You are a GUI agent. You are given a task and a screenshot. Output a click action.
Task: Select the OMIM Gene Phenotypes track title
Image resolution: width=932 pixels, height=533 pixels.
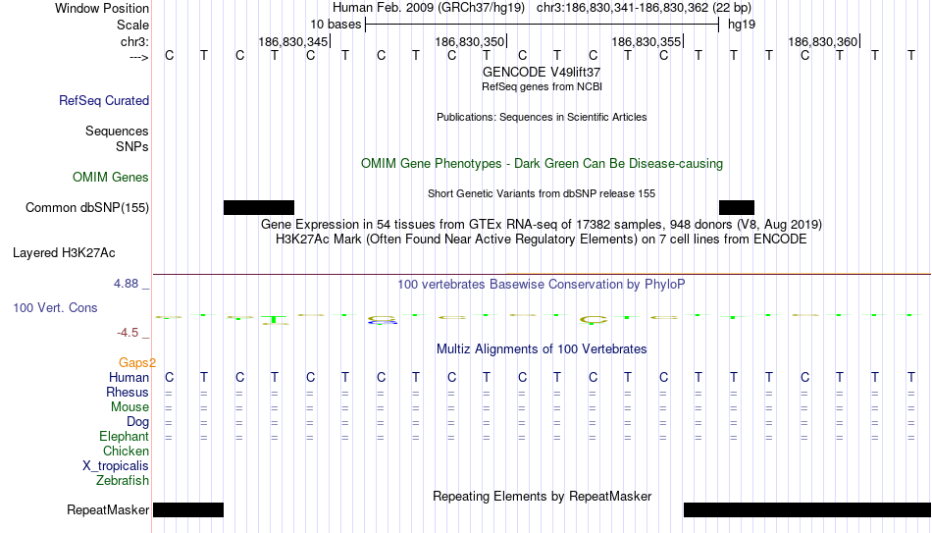tap(543, 164)
